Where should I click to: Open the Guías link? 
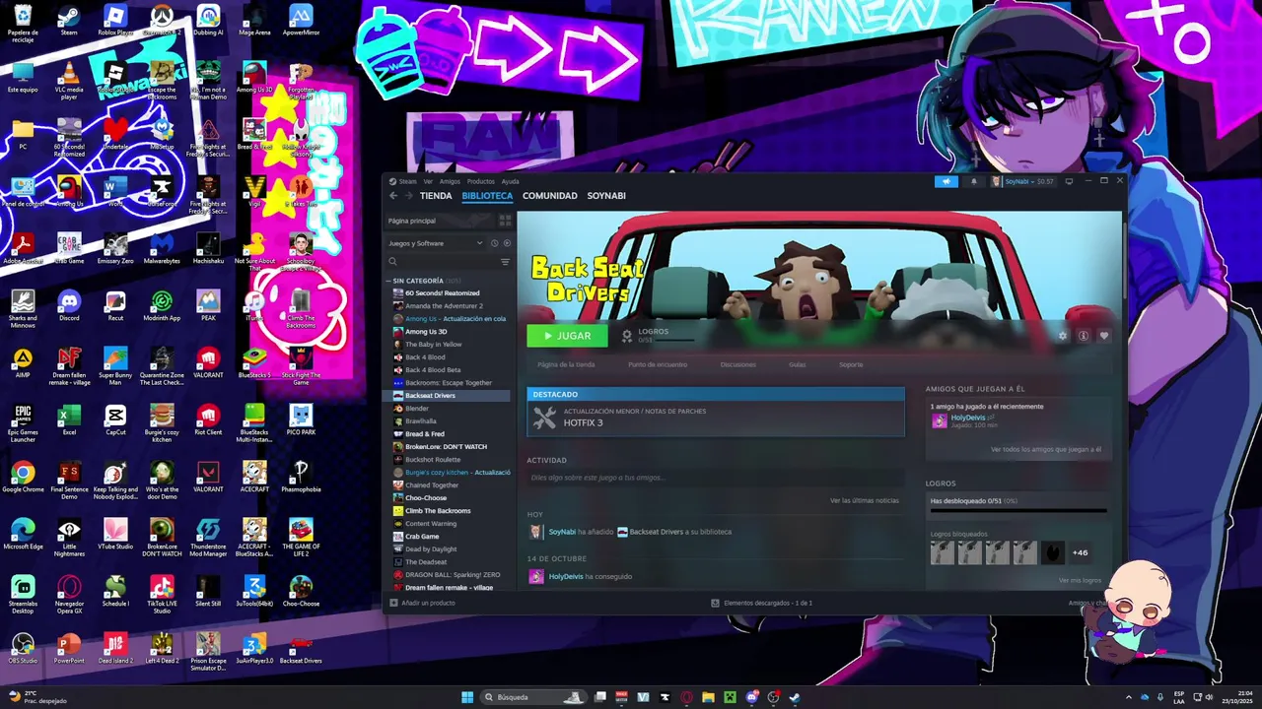[797, 364]
